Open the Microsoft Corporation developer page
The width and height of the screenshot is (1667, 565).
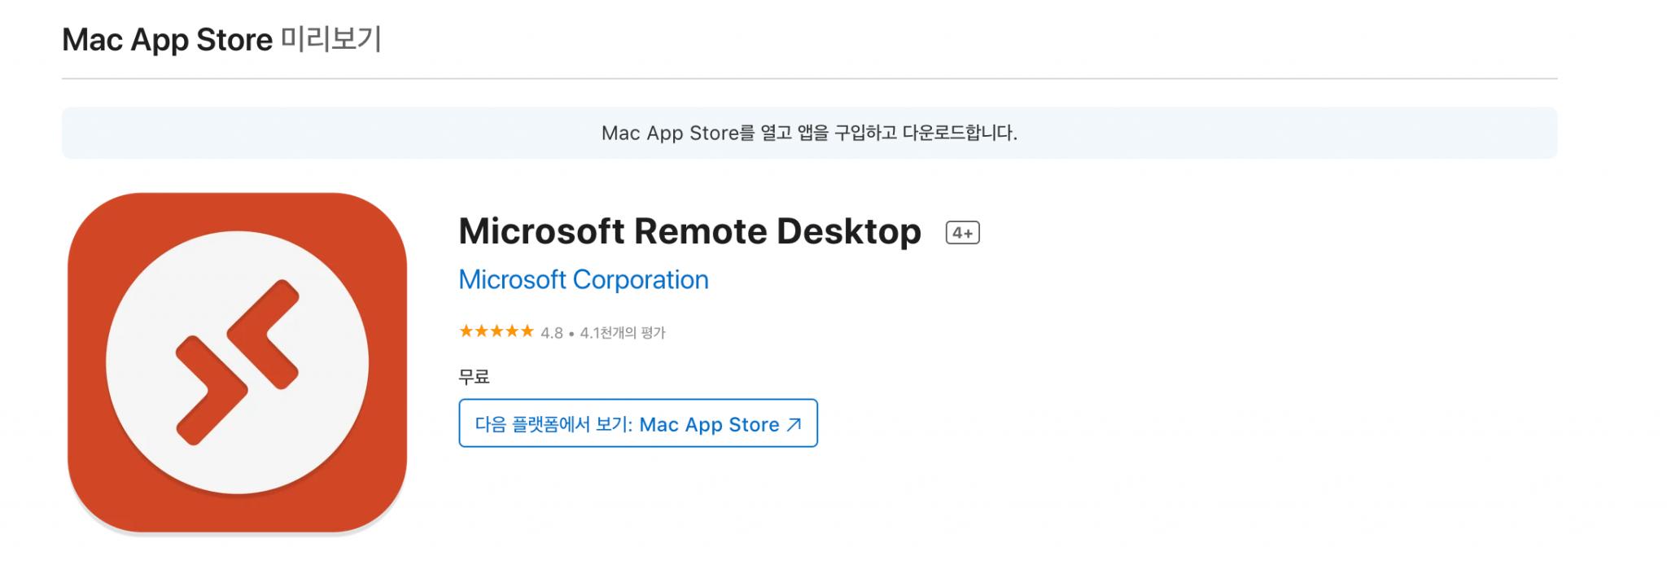[x=584, y=279]
